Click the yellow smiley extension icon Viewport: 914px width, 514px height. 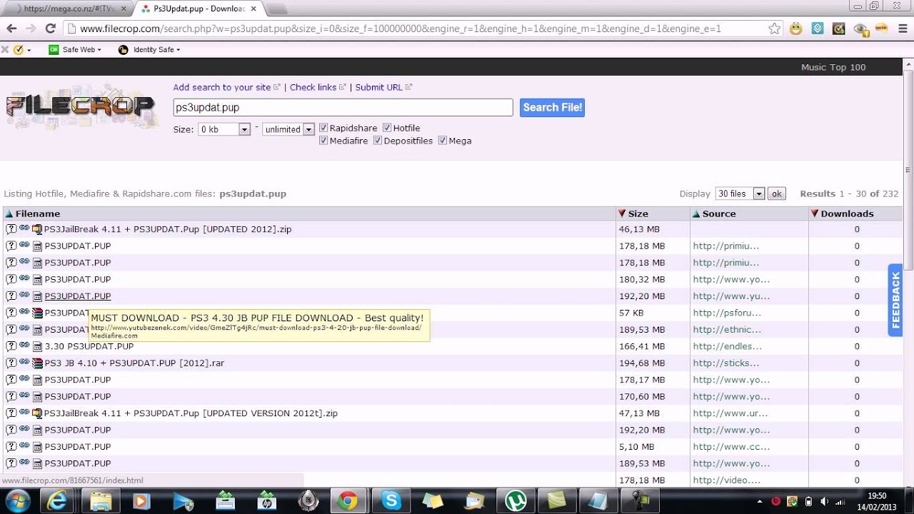click(x=795, y=29)
